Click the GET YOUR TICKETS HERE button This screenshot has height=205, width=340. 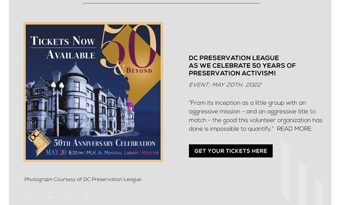[231, 151]
